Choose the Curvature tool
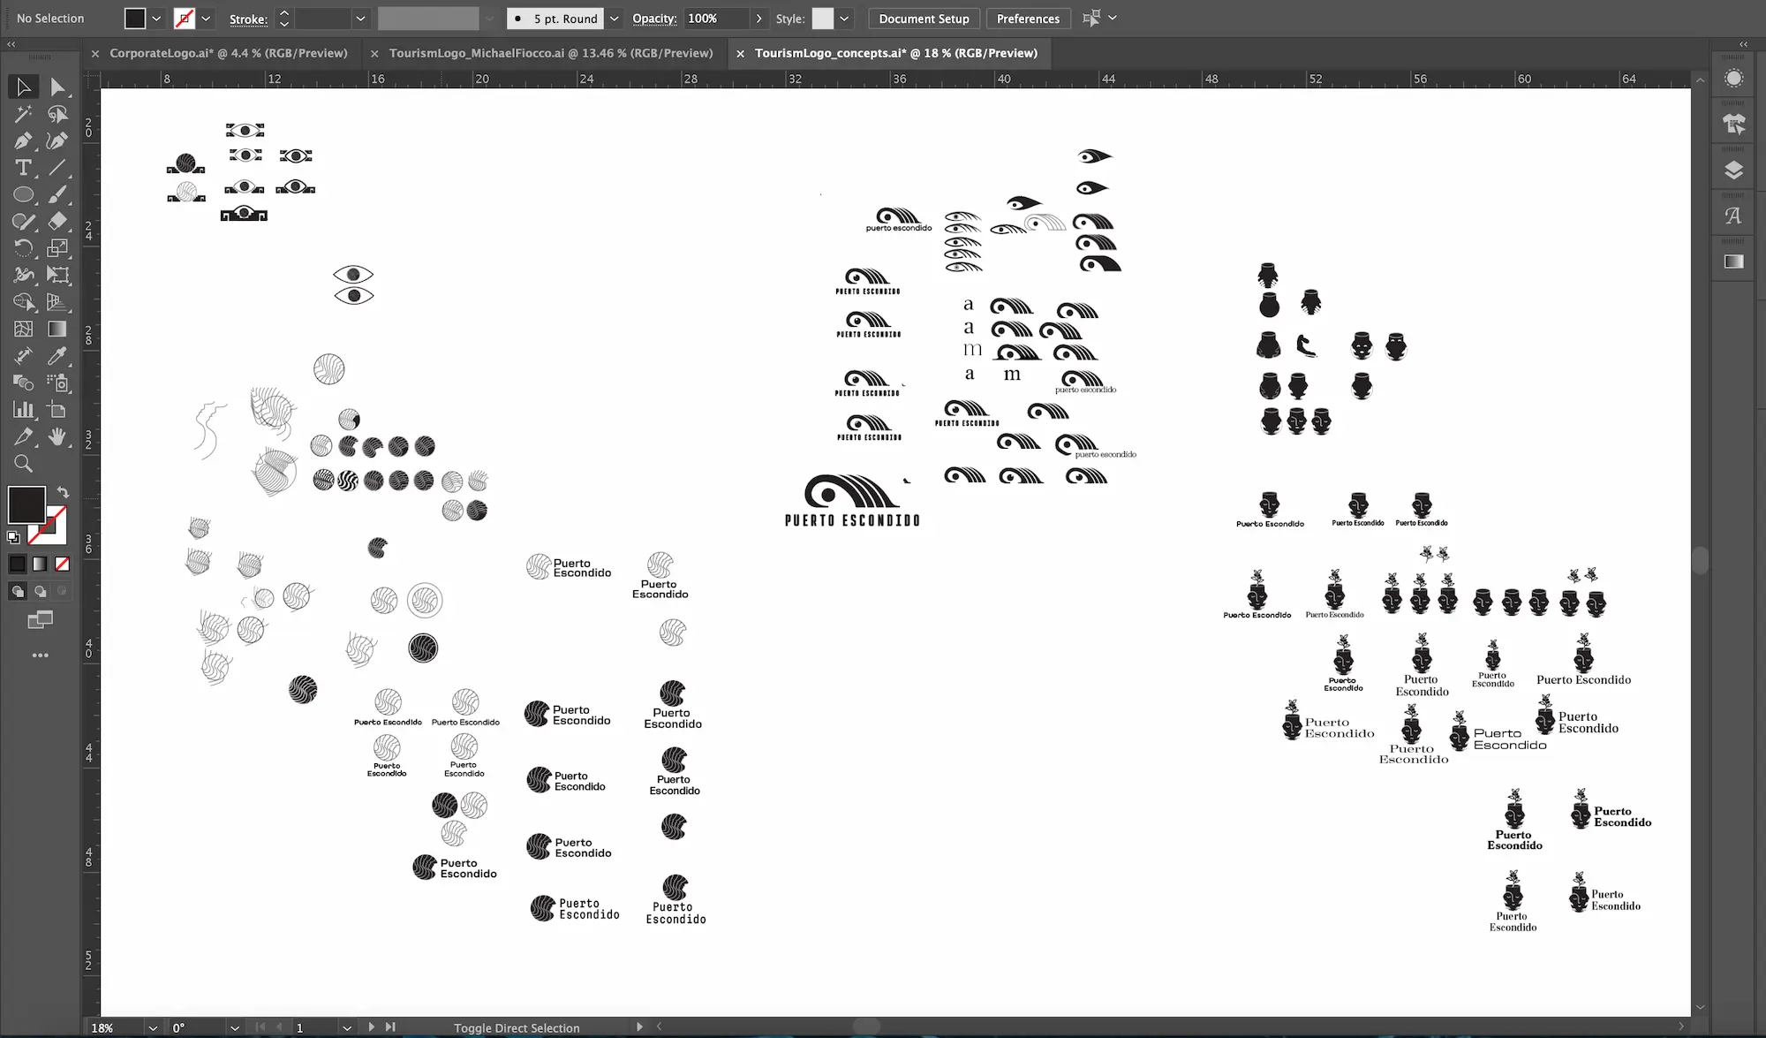1766x1038 pixels. click(57, 140)
